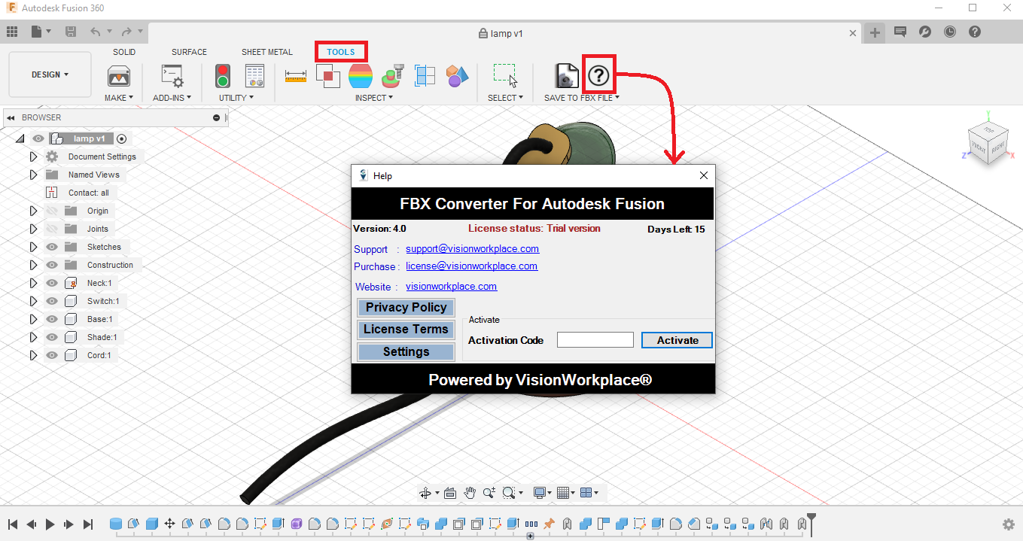The image size is (1023, 541).
Task: Select the Interference tool icon
Action: [328, 75]
